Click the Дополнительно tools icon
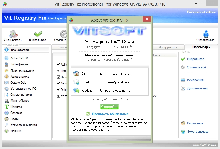The width and height of the screenshot is (220, 149). click(183, 88)
